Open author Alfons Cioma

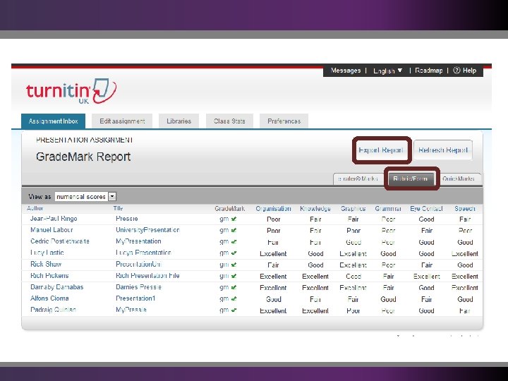[x=49, y=298]
